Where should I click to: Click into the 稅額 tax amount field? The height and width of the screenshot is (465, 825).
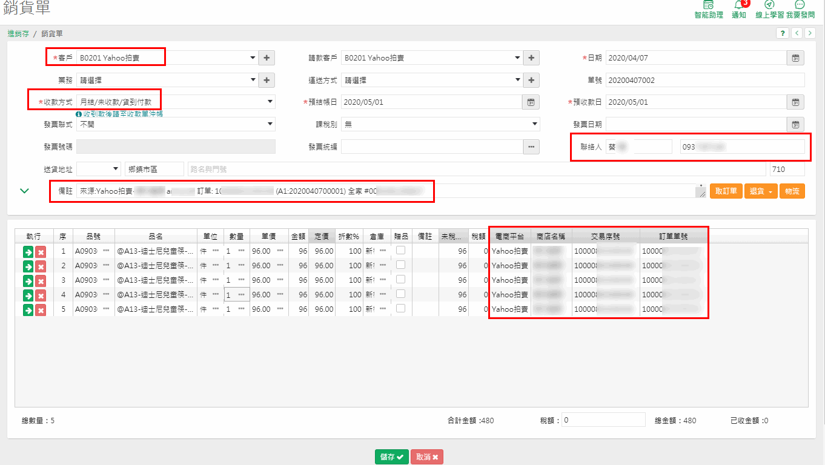pos(603,420)
